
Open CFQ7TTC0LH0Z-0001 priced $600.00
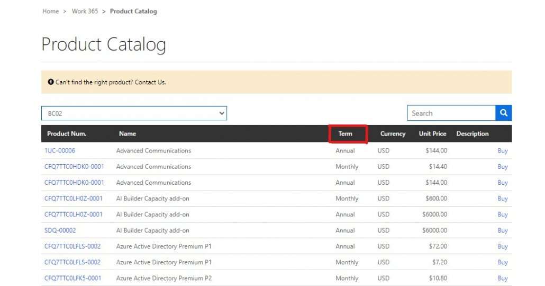[x=74, y=198]
